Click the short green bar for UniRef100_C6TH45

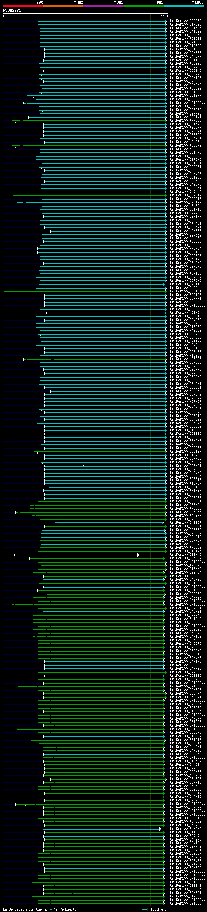tap(77, 555)
